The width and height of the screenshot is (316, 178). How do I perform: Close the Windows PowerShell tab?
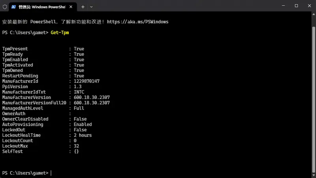tap(71, 7)
